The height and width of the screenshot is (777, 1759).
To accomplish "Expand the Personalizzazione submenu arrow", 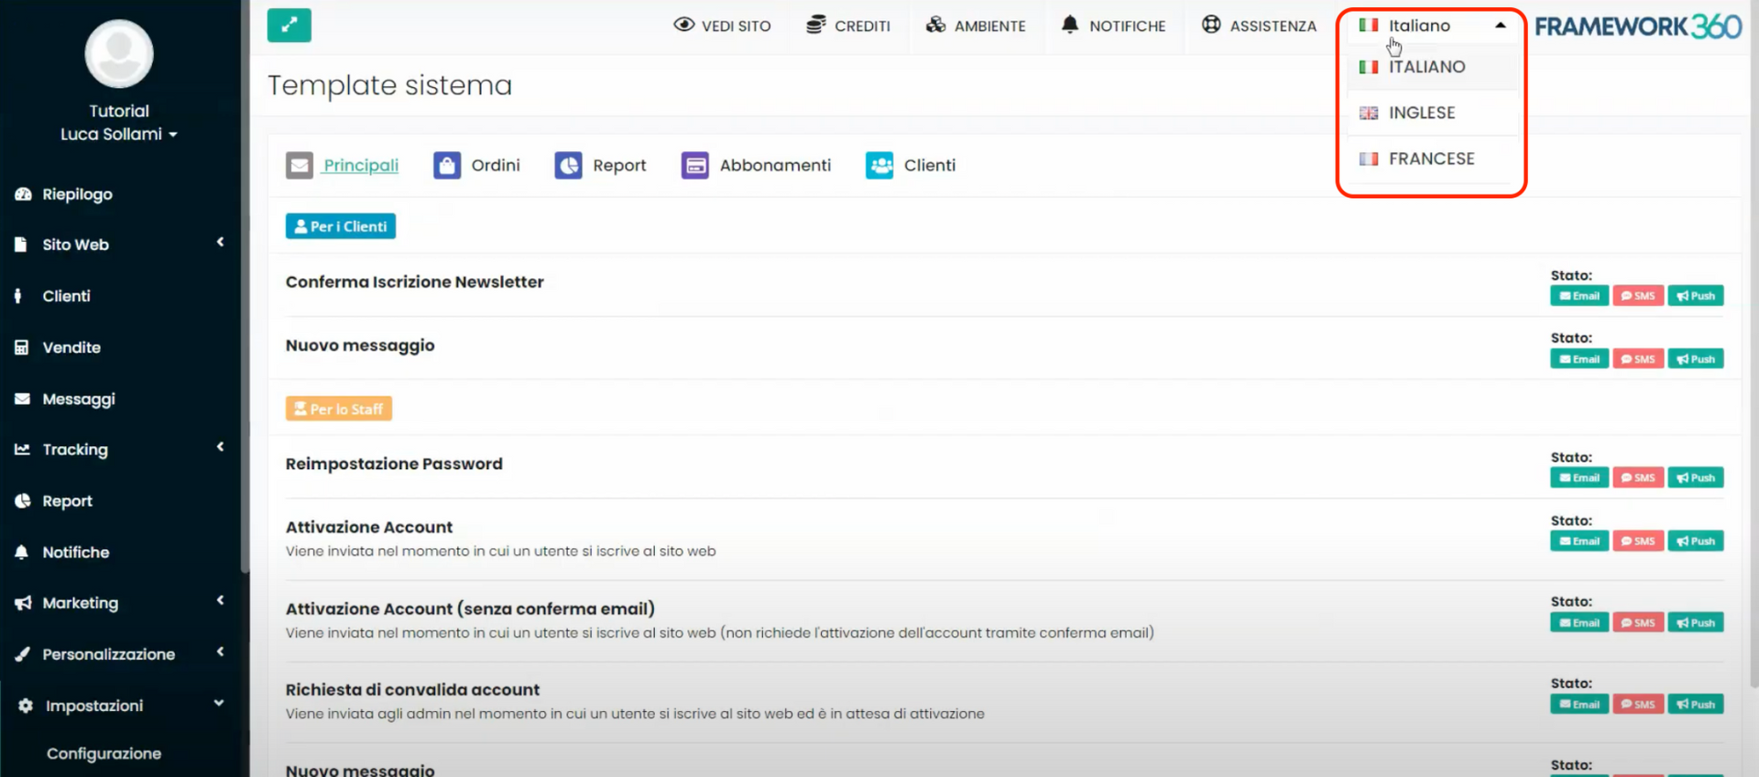I will (220, 651).
